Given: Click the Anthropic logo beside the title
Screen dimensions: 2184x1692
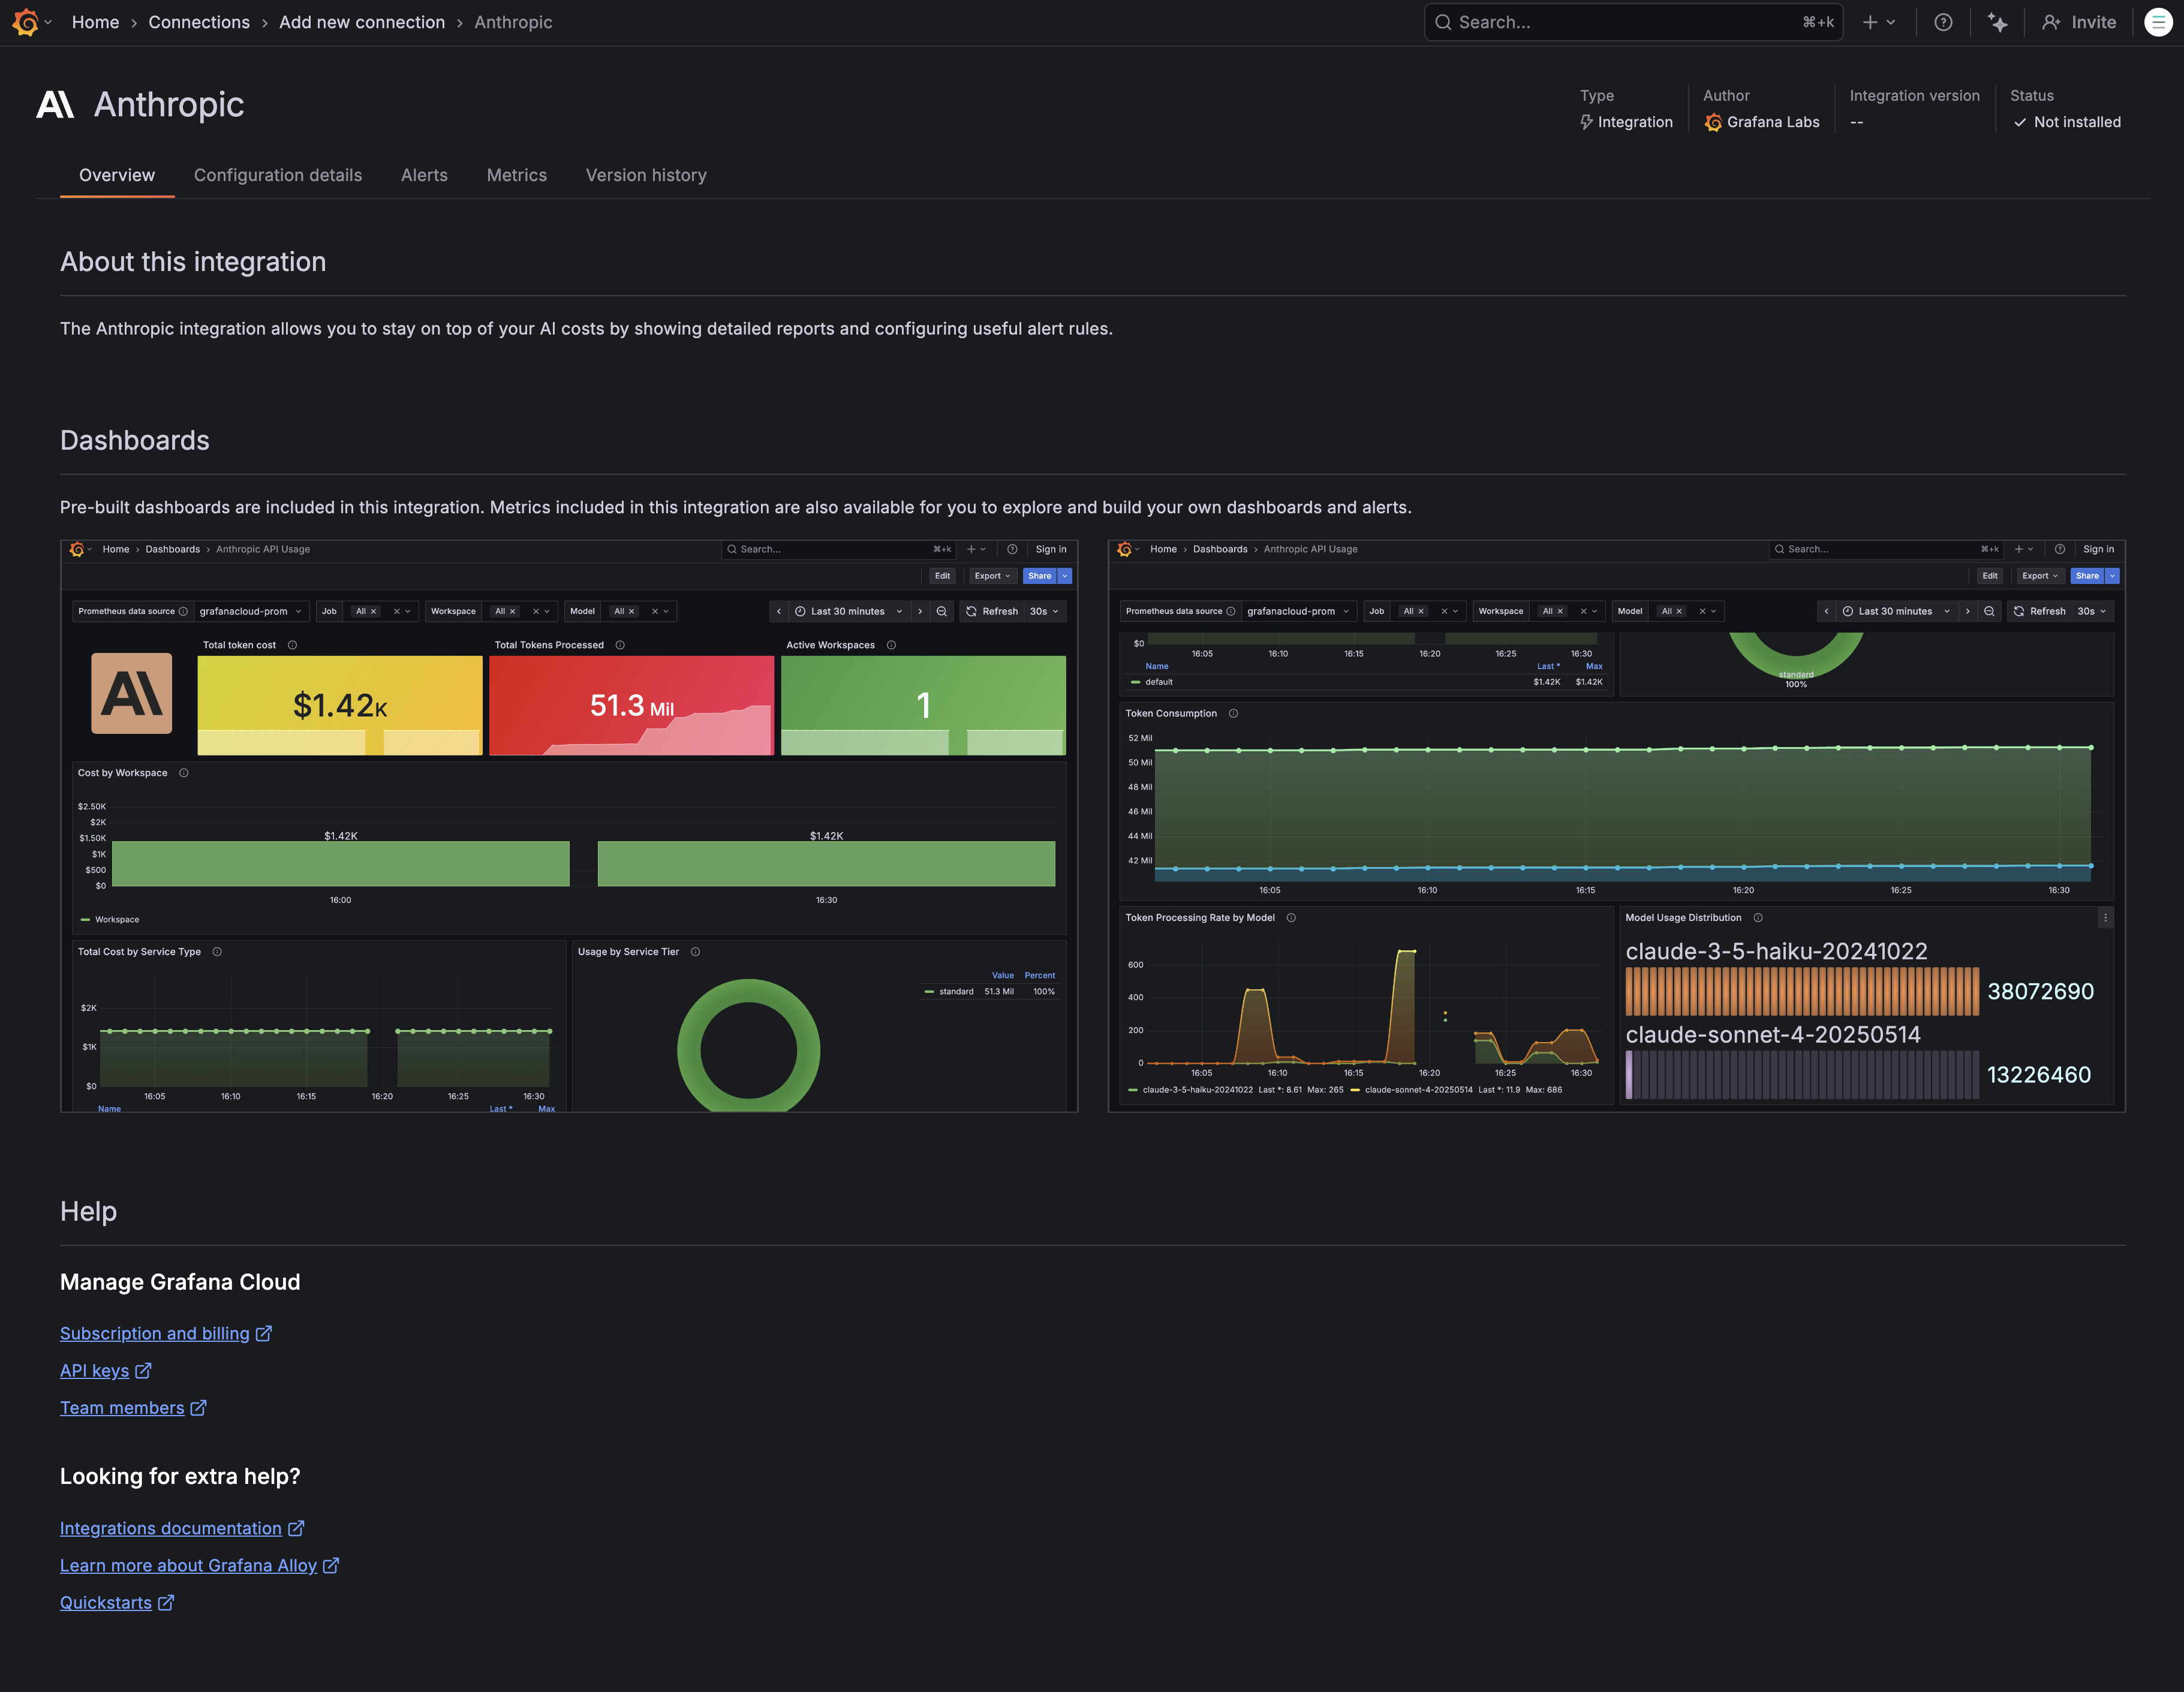Looking at the screenshot, I should click(55, 104).
